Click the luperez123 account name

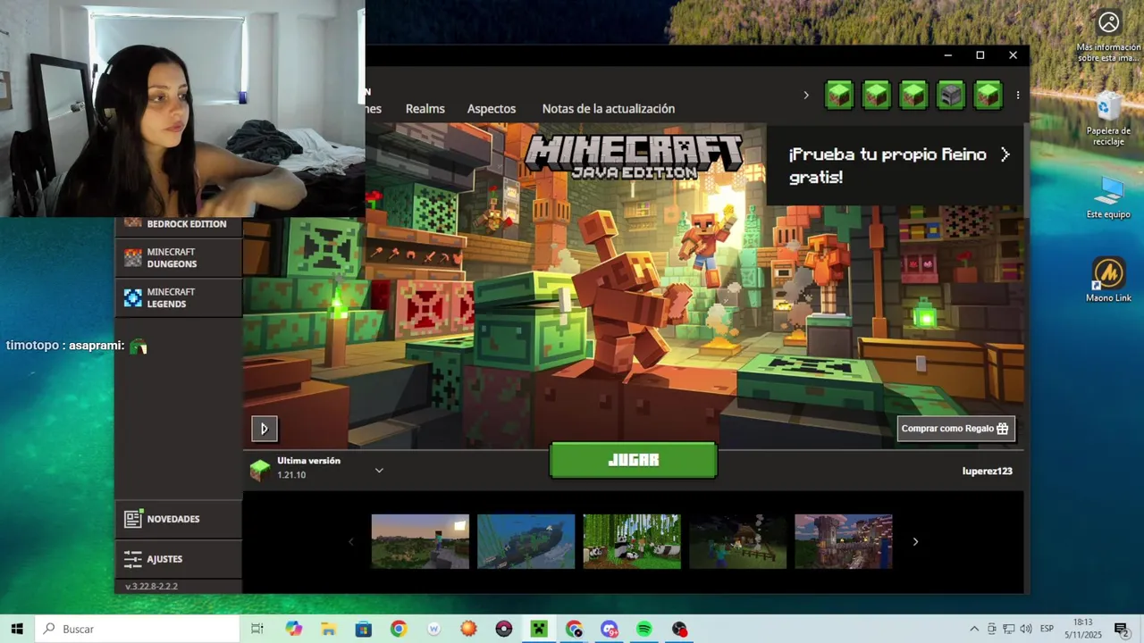(987, 471)
